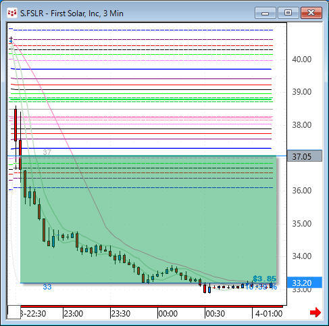Click the 38.00 price axis label
This screenshot has width=329, height=326.
pyautogui.click(x=302, y=125)
